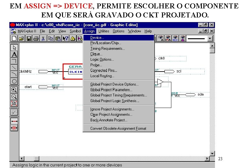
Task: Click the Fit in Window icon
Action: click(x=14, y=104)
